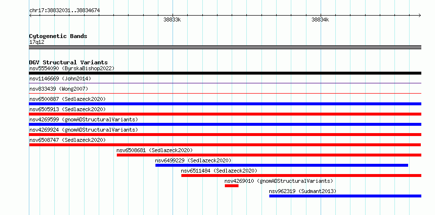Select the red nsv6505913 variant bar

[x=225, y=114]
